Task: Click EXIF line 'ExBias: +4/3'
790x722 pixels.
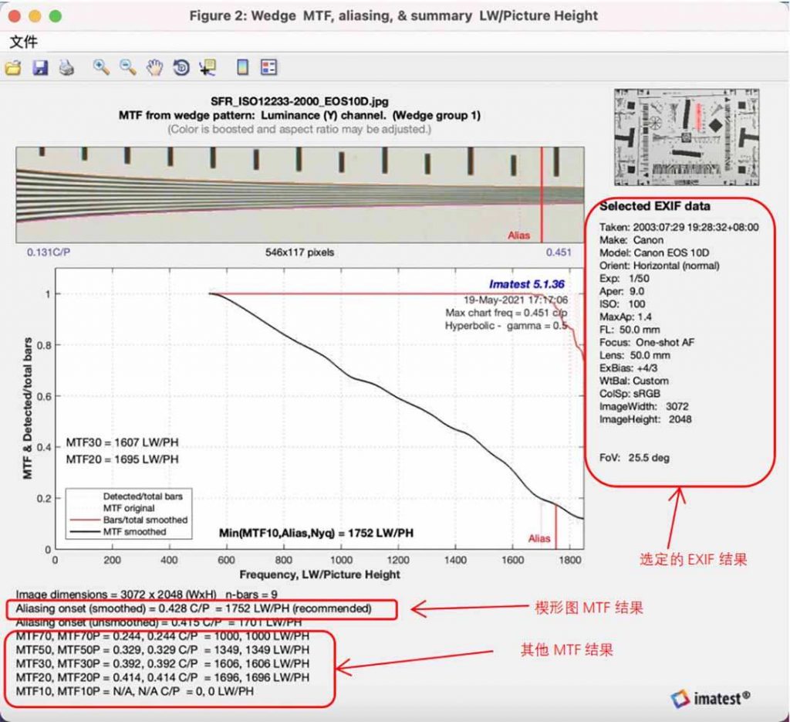Action: (x=628, y=368)
